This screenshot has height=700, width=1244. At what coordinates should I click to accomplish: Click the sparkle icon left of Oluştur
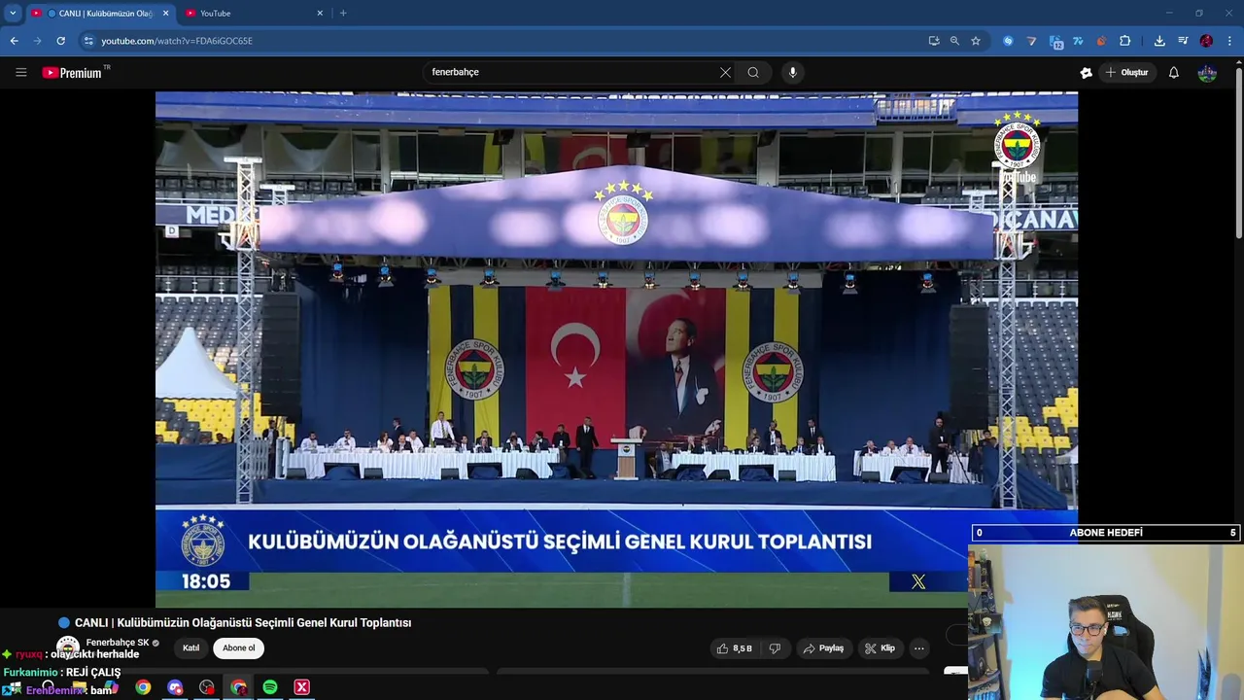pyautogui.click(x=1087, y=72)
